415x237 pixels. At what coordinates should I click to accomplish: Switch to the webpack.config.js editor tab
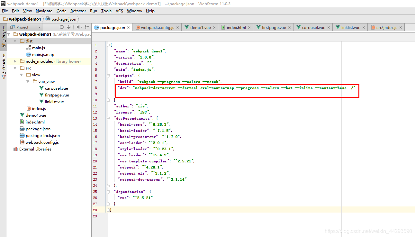click(158, 27)
